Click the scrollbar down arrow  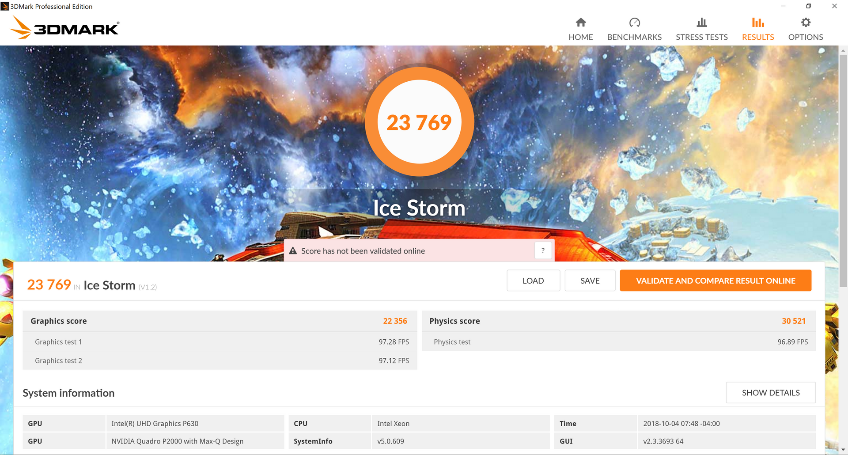(x=843, y=450)
